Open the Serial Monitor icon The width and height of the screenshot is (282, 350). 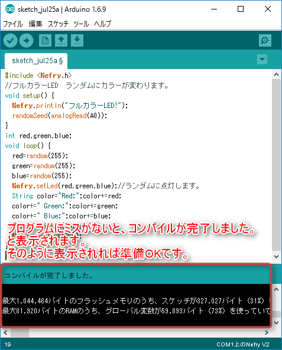click(x=265, y=40)
